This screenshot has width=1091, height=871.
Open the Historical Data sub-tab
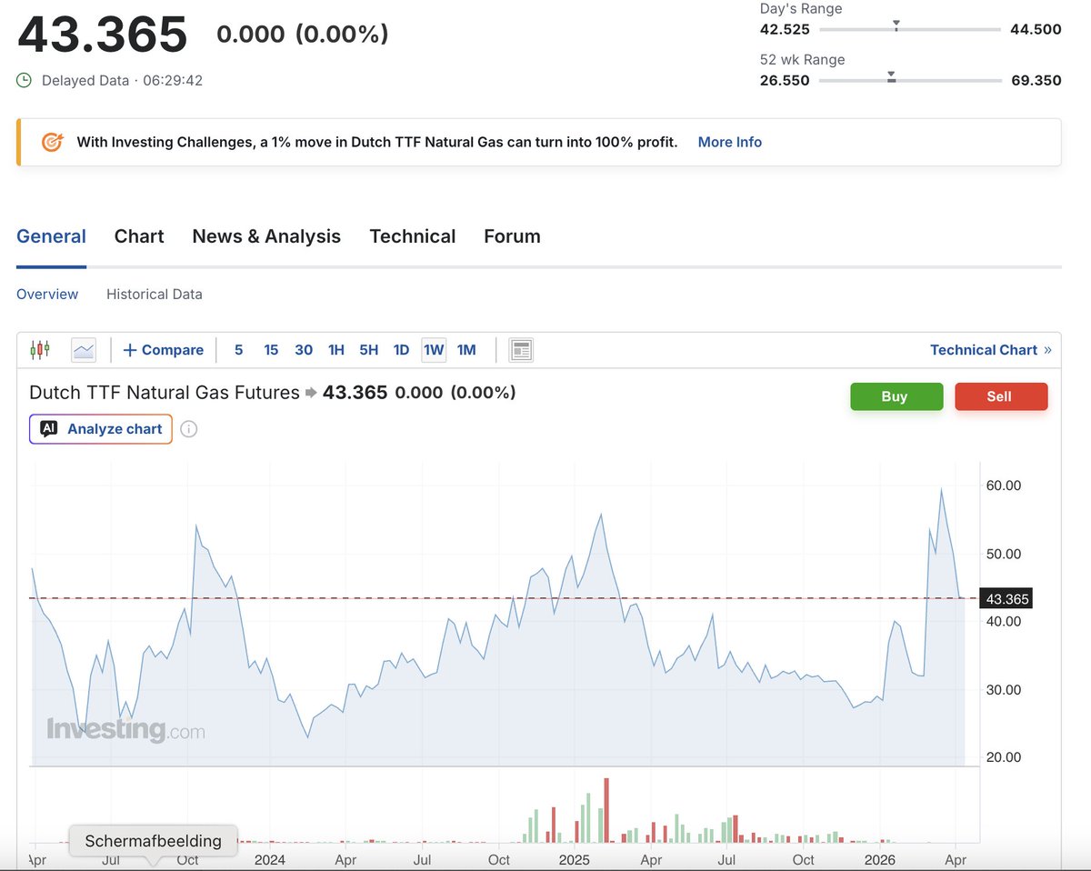(x=155, y=295)
